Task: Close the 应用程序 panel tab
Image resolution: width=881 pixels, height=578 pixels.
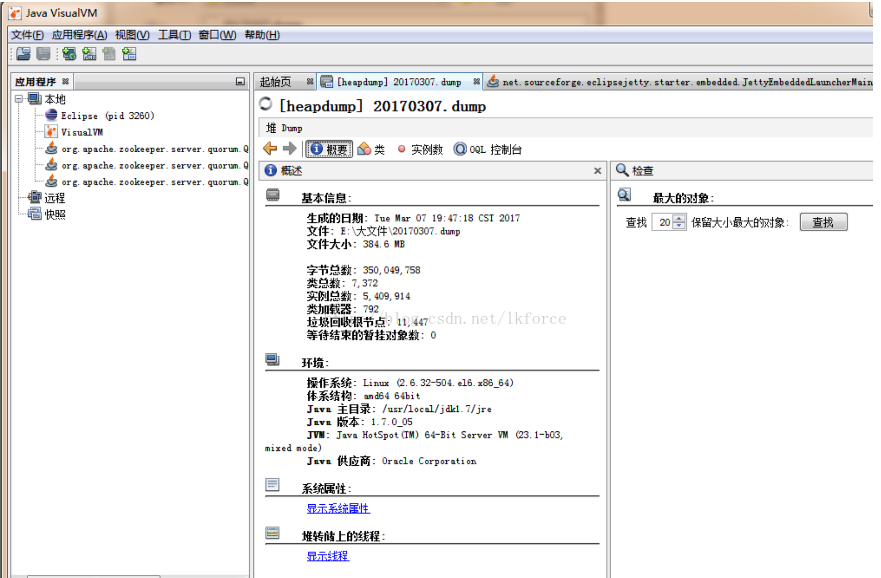Action: click(x=65, y=81)
